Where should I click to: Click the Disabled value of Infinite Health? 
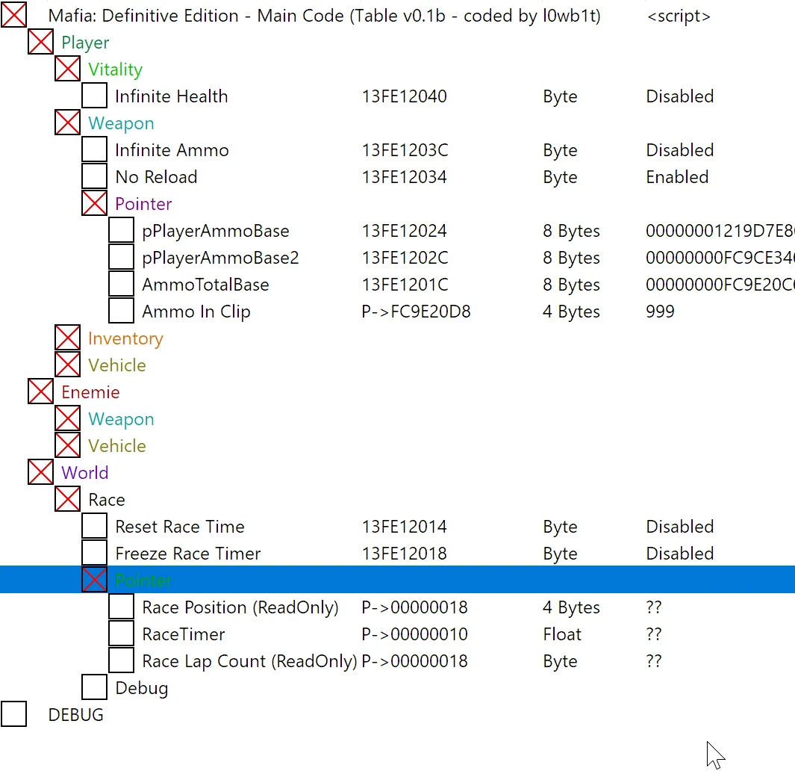point(679,96)
